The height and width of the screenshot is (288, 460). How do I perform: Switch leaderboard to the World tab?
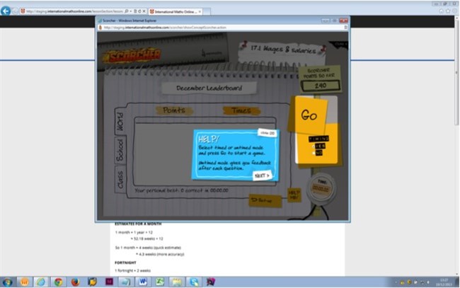click(120, 122)
